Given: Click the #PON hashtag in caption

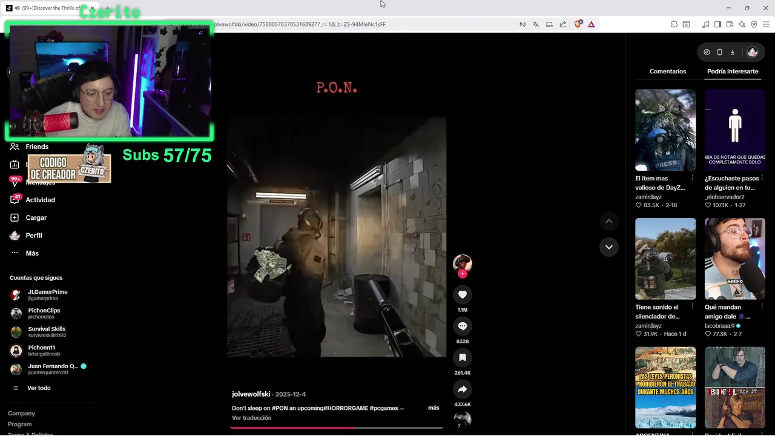Looking at the screenshot, I should point(279,408).
